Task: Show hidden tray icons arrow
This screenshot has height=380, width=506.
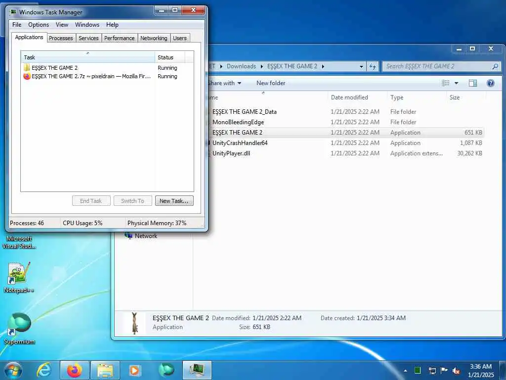Action: pos(405,371)
